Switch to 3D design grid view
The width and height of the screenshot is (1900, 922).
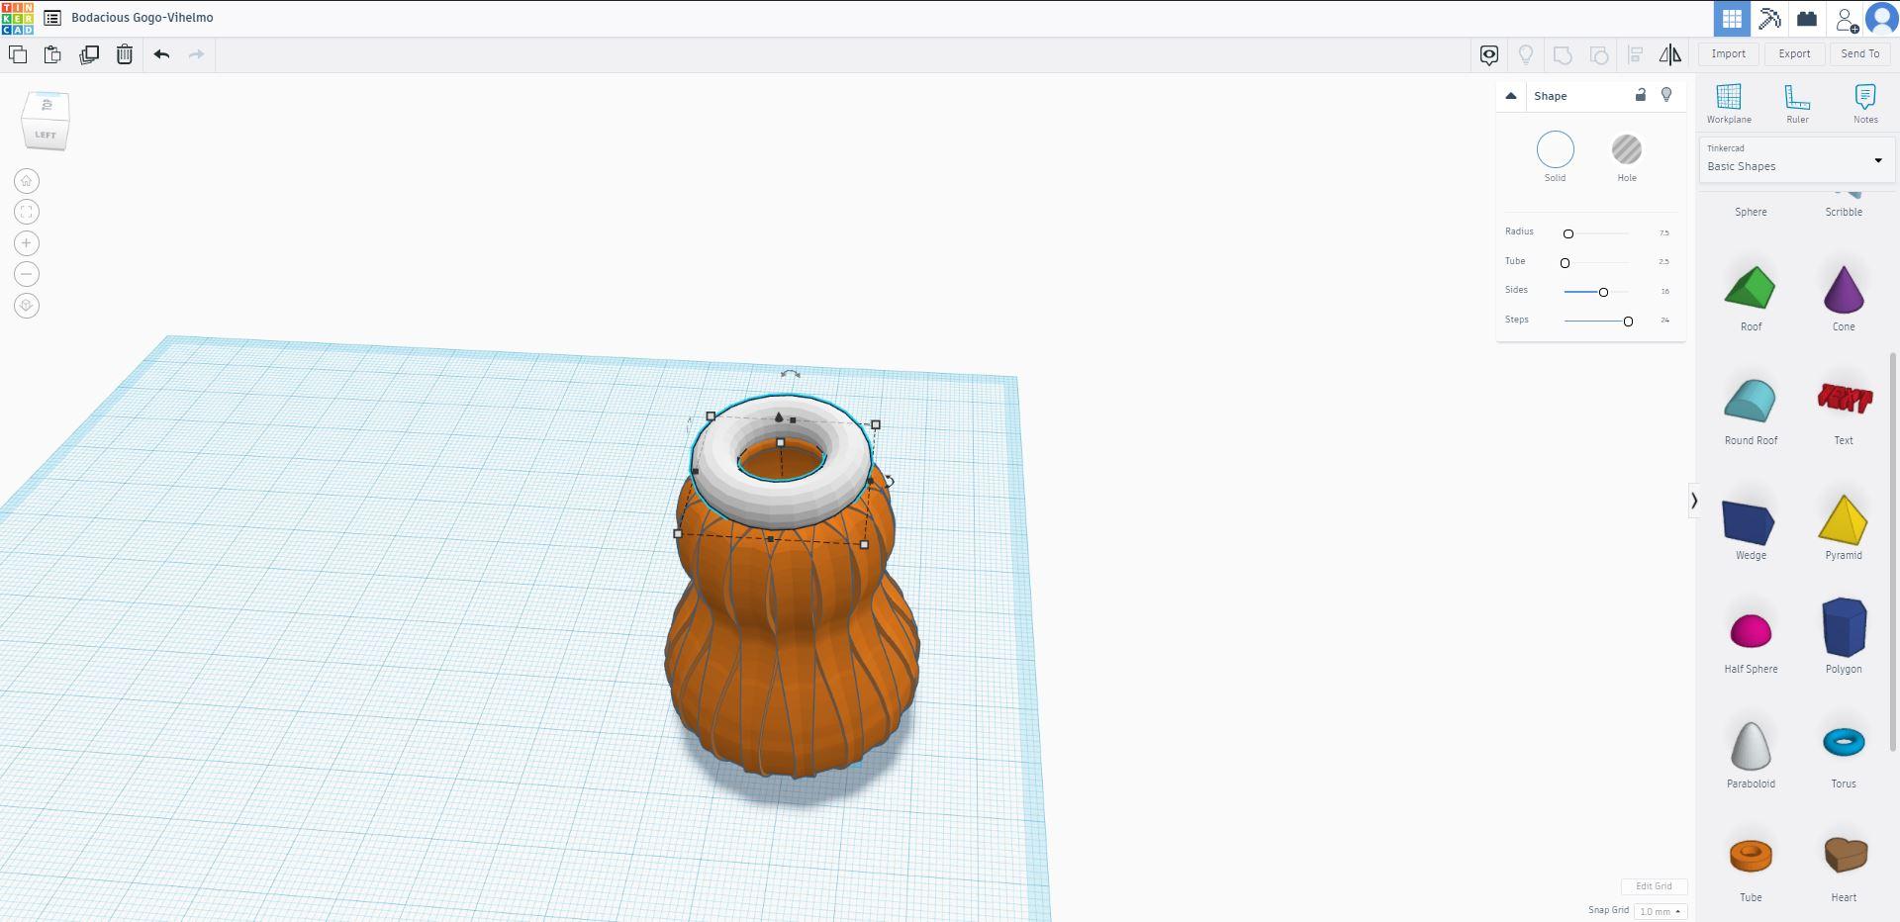[x=1732, y=18]
